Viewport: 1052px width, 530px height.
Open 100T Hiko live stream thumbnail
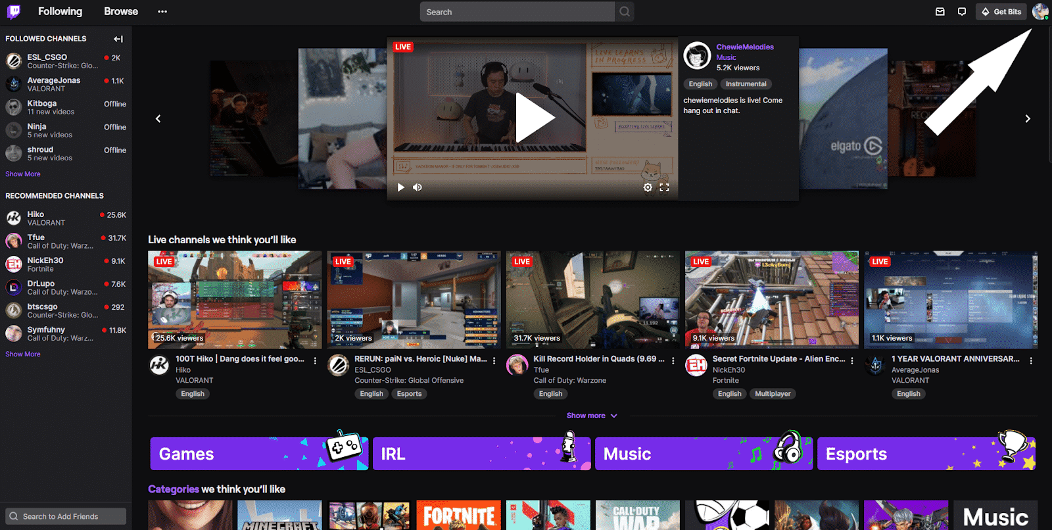235,299
